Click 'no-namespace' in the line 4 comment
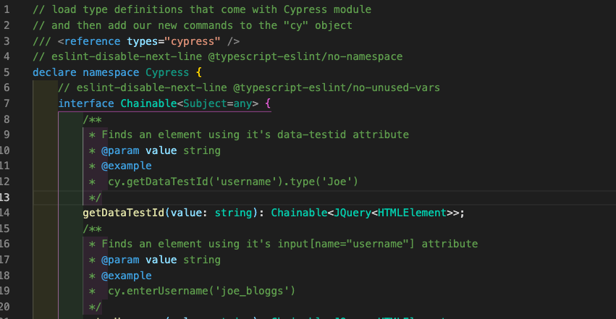616x319 pixels. tap(365, 56)
